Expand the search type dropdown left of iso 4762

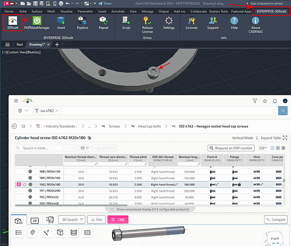tap(23, 111)
